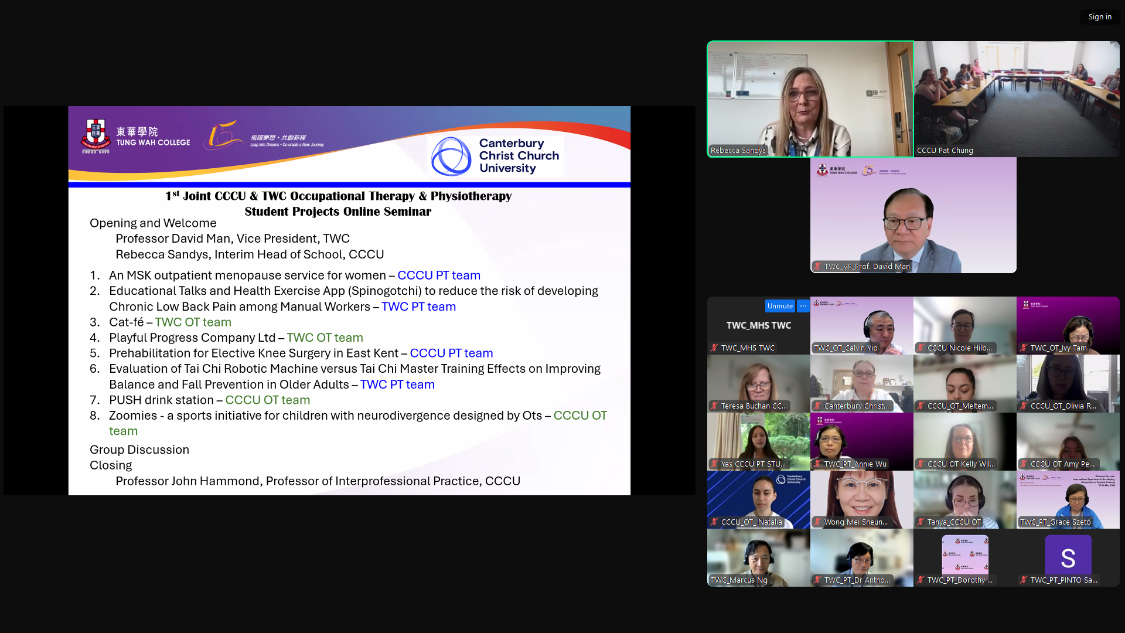The width and height of the screenshot is (1125, 633).
Task: Click muted mic icon on CCCU_OT_Olivia tile
Action: click(1024, 406)
